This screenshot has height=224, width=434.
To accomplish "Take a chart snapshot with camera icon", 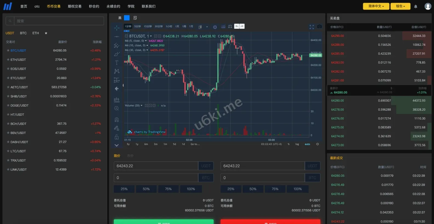I will (x=319, y=27).
